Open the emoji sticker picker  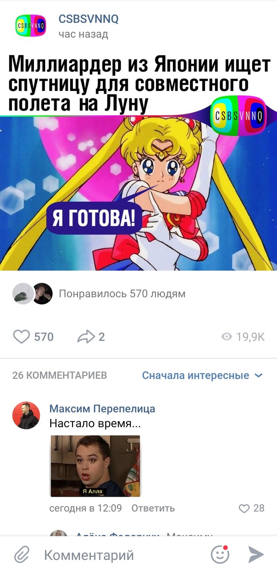pos(220,555)
